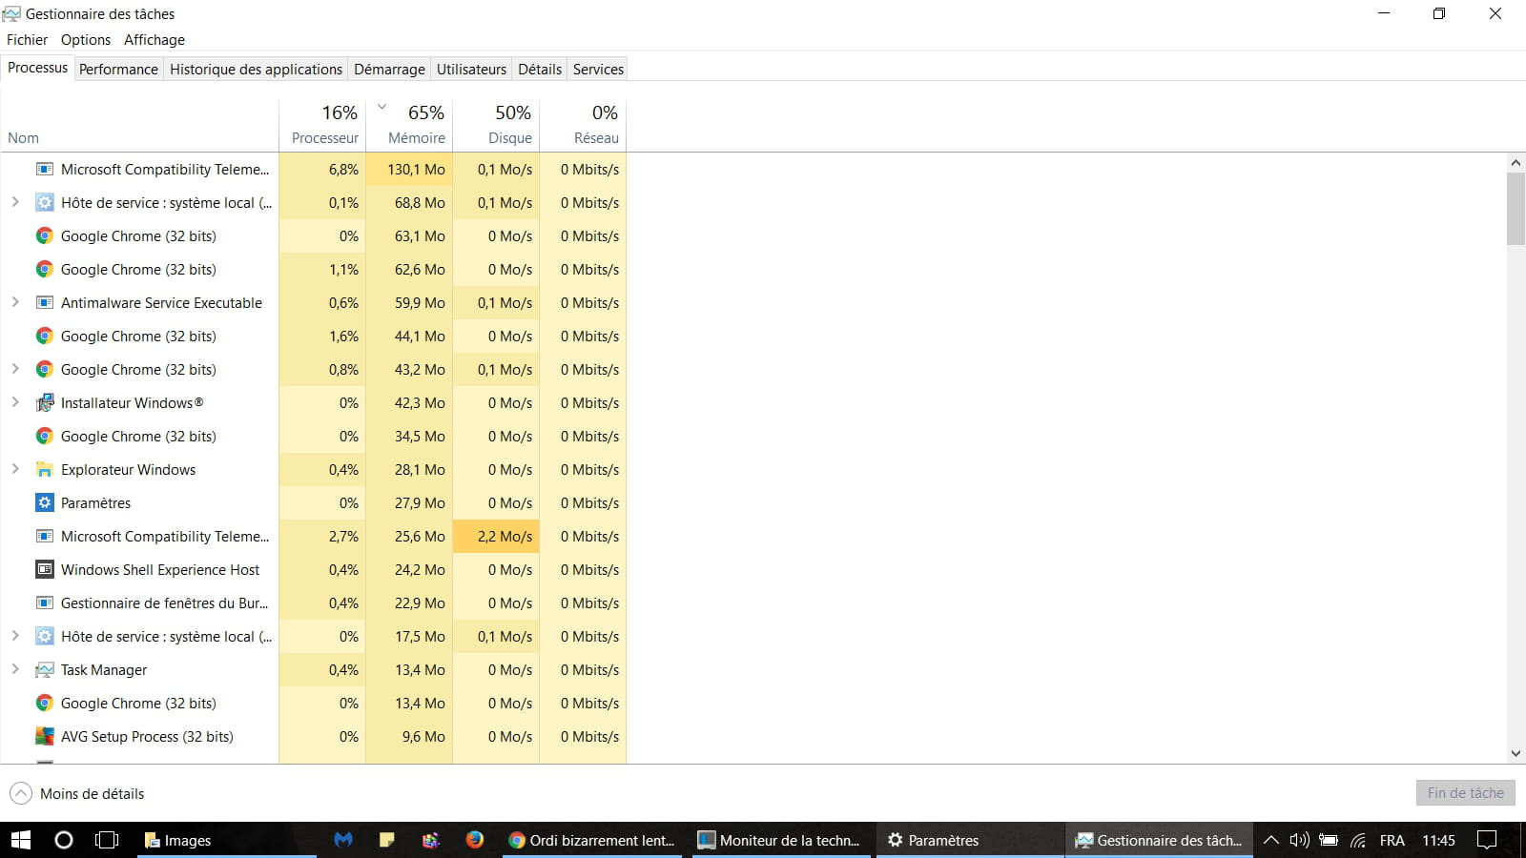
Task: Sort by the Disque column header
Action: click(496, 125)
